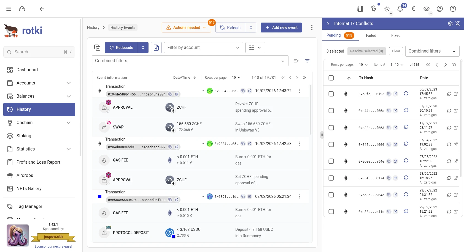Check the 0x045c...f006 conflict row checkbox
Screen dimensions: 464x252
[x=331, y=144]
